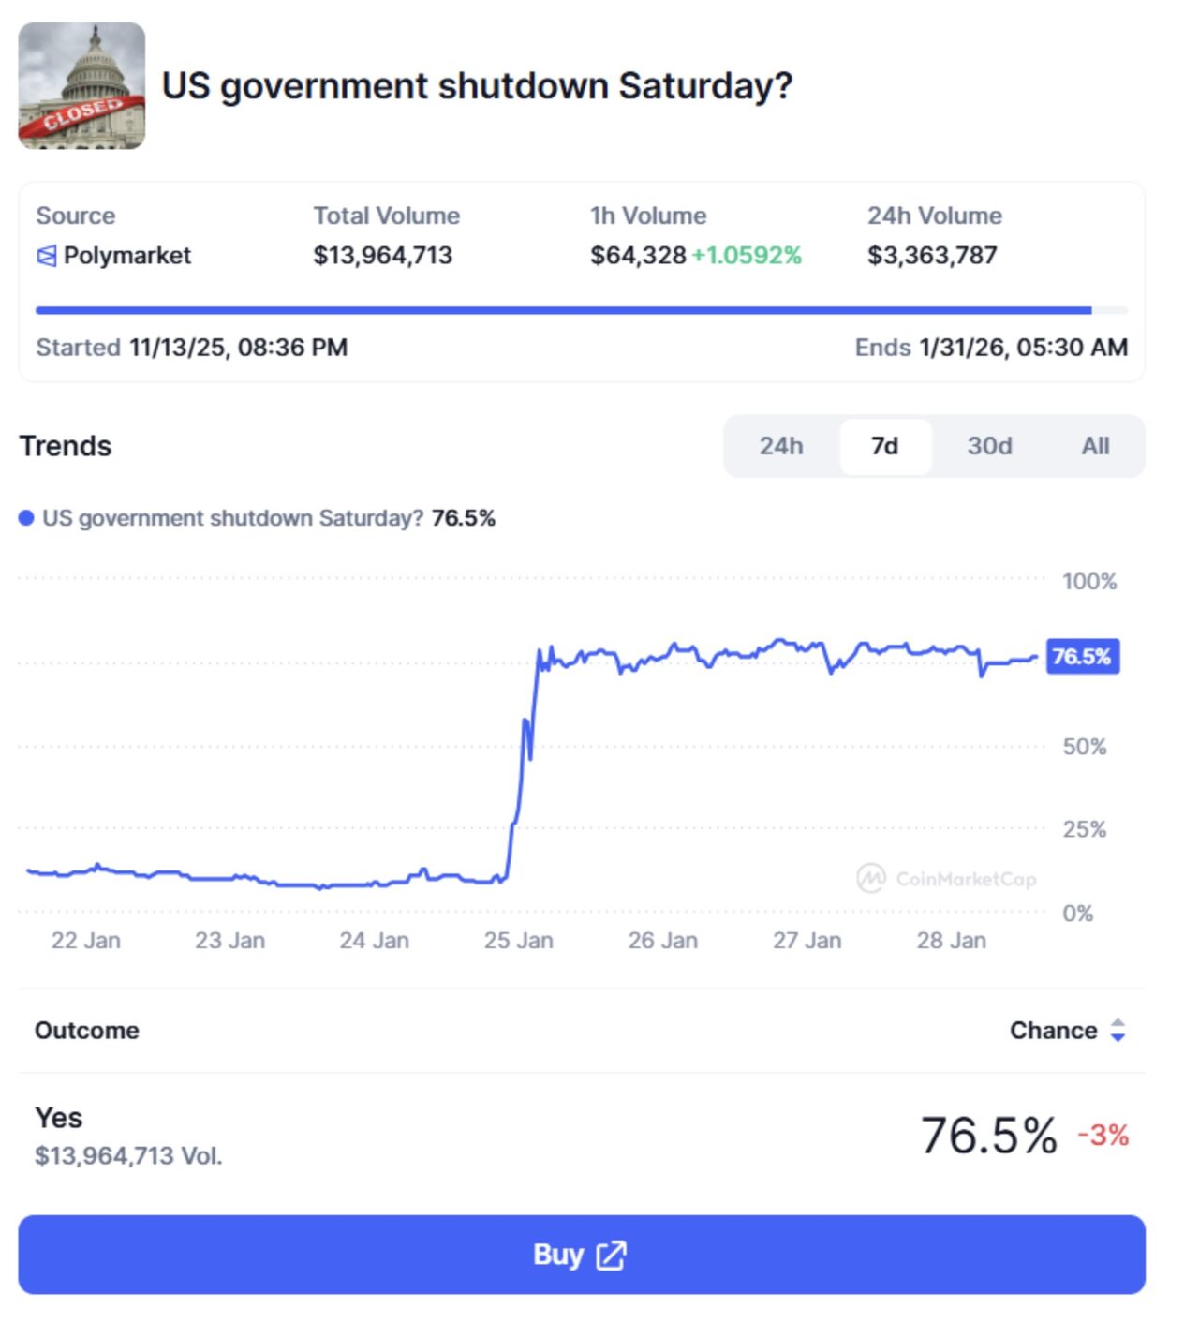Viewport: 1199px width, 1323px height.
Task: Sort outcomes by Chance arrows
Action: click(x=1118, y=1031)
